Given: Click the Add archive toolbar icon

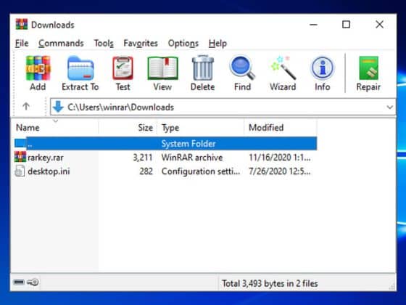Looking at the screenshot, I should pos(38,68).
